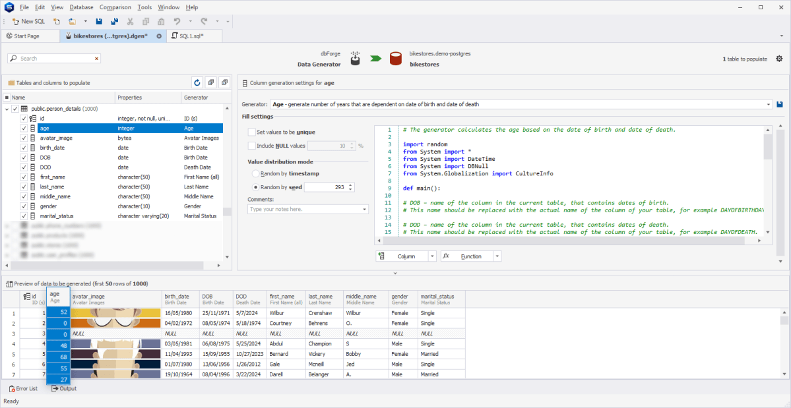Uncheck the avatar_image column checkbox

point(24,138)
